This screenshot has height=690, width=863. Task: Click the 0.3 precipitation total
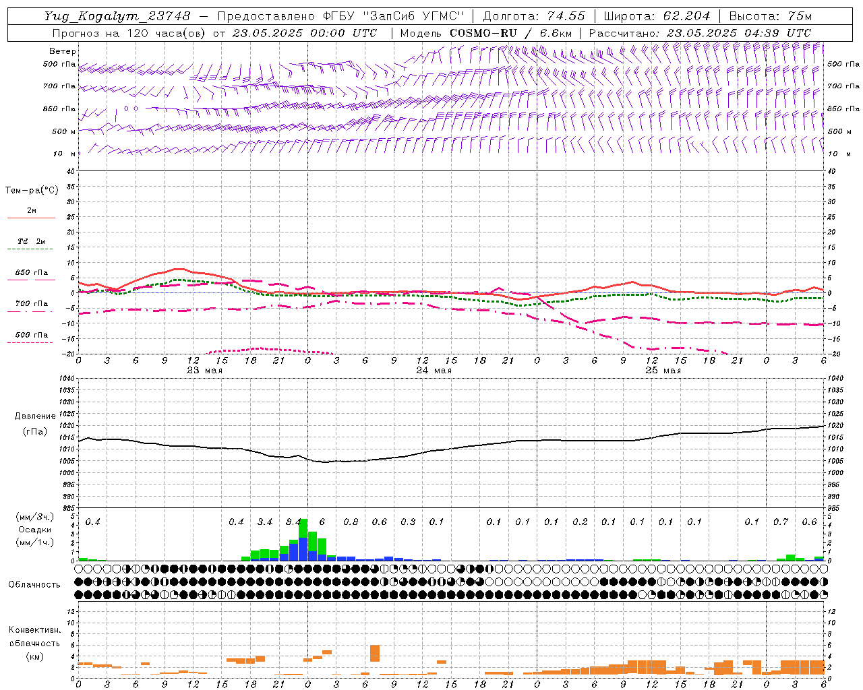[408, 522]
